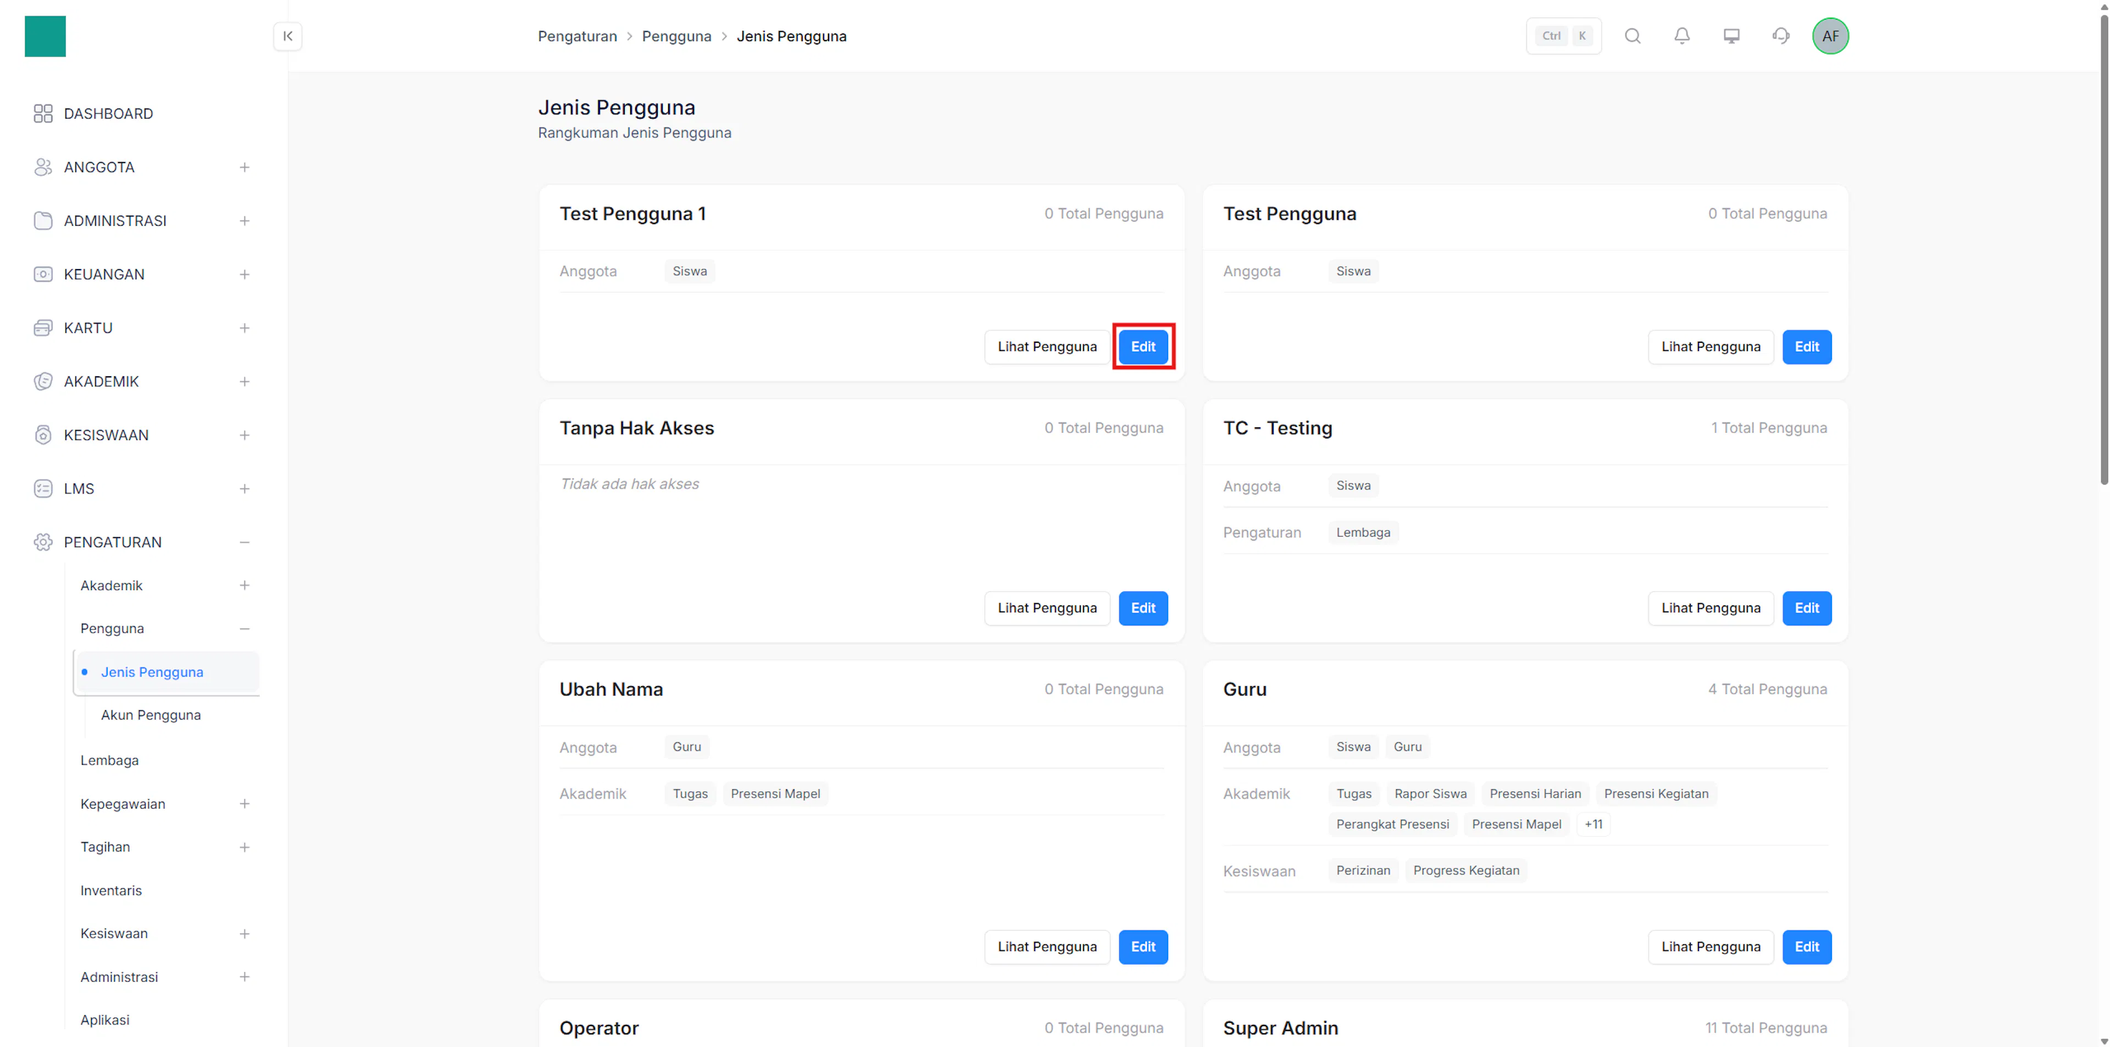Click the Keuangan money icon
Image resolution: width=2110 pixels, height=1047 pixels.
click(43, 274)
